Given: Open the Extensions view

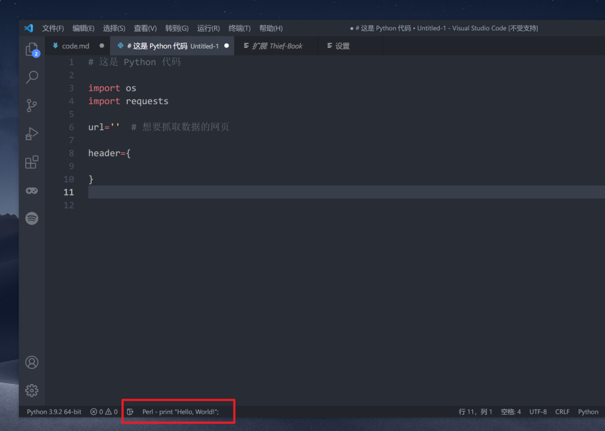Looking at the screenshot, I should click(x=31, y=161).
